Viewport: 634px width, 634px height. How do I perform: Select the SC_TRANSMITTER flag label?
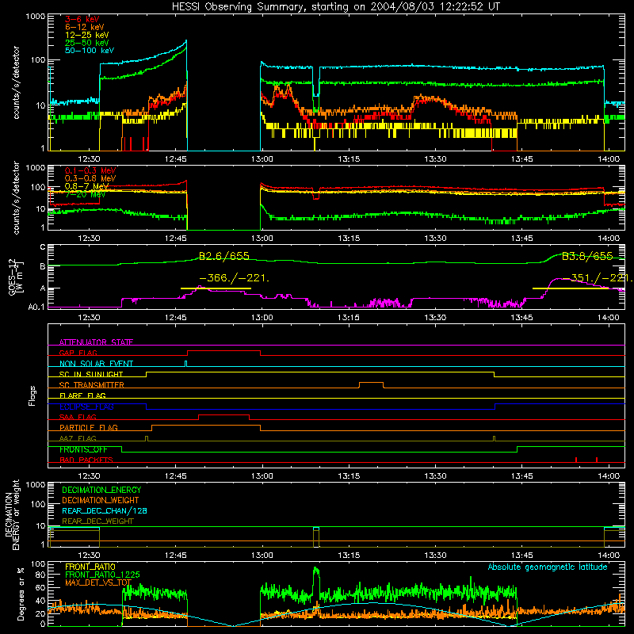(91, 385)
